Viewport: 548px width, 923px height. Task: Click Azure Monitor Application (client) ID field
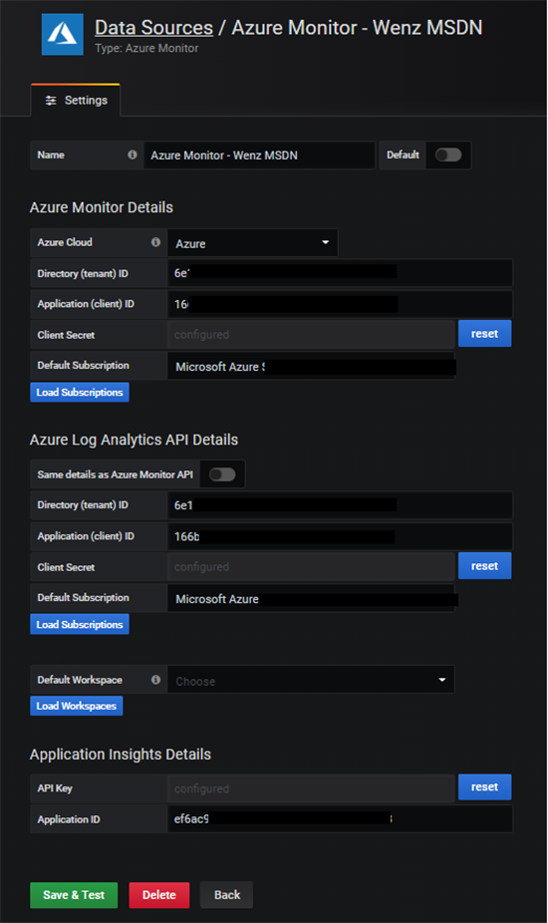coord(340,304)
